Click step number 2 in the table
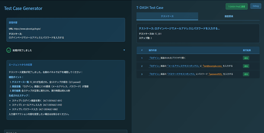Viewport: 264px width, 133px height. coord(142,66)
